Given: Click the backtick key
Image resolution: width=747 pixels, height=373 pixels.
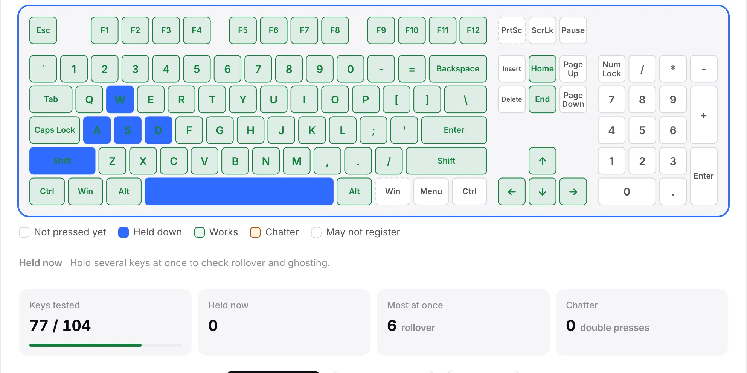Looking at the screenshot, I should [43, 69].
